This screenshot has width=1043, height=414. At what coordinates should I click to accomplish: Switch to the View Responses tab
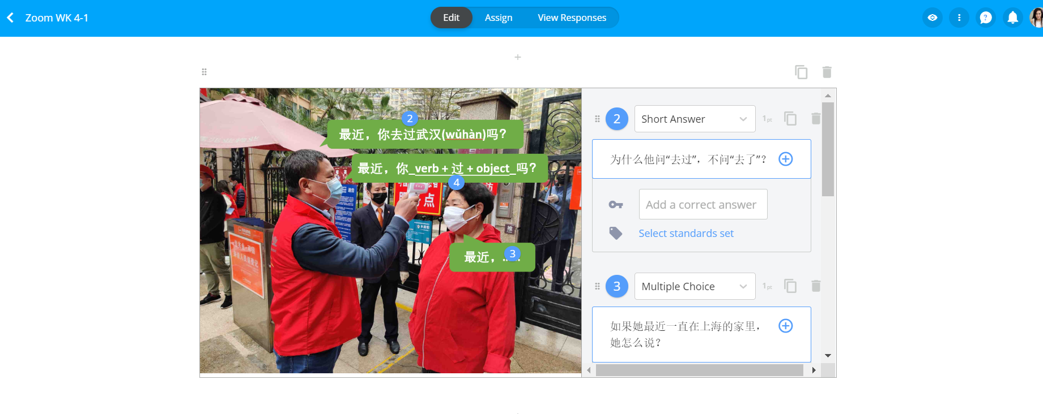(572, 18)
